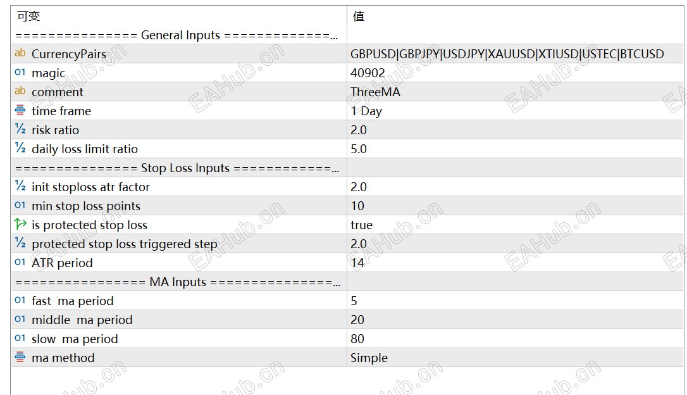Screen dimensions: 687x395
Task: Click the boolean icon beside is protected stop loss
Action: (x=20, y=225)
